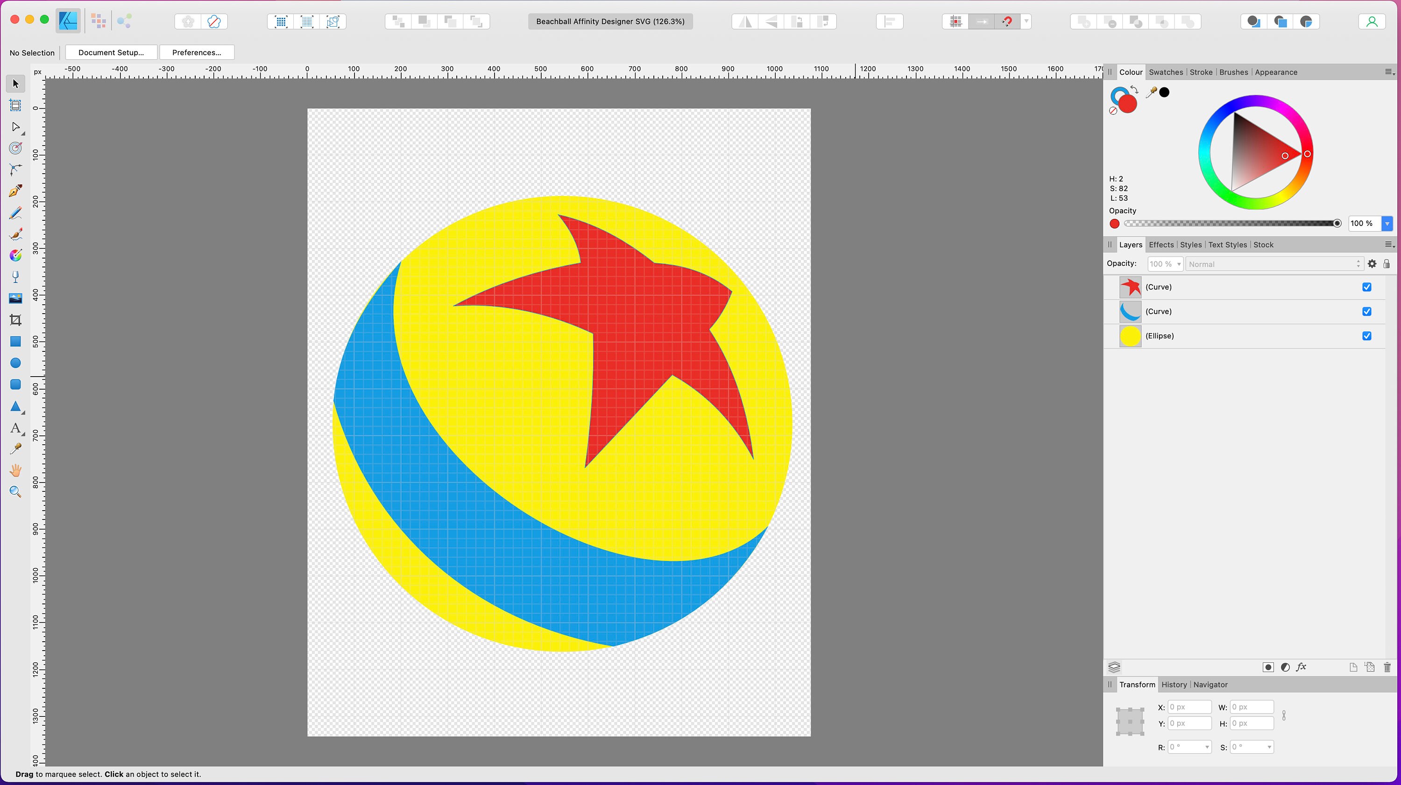
Task: Select the Ellipse tool
Action: point(15,363)
